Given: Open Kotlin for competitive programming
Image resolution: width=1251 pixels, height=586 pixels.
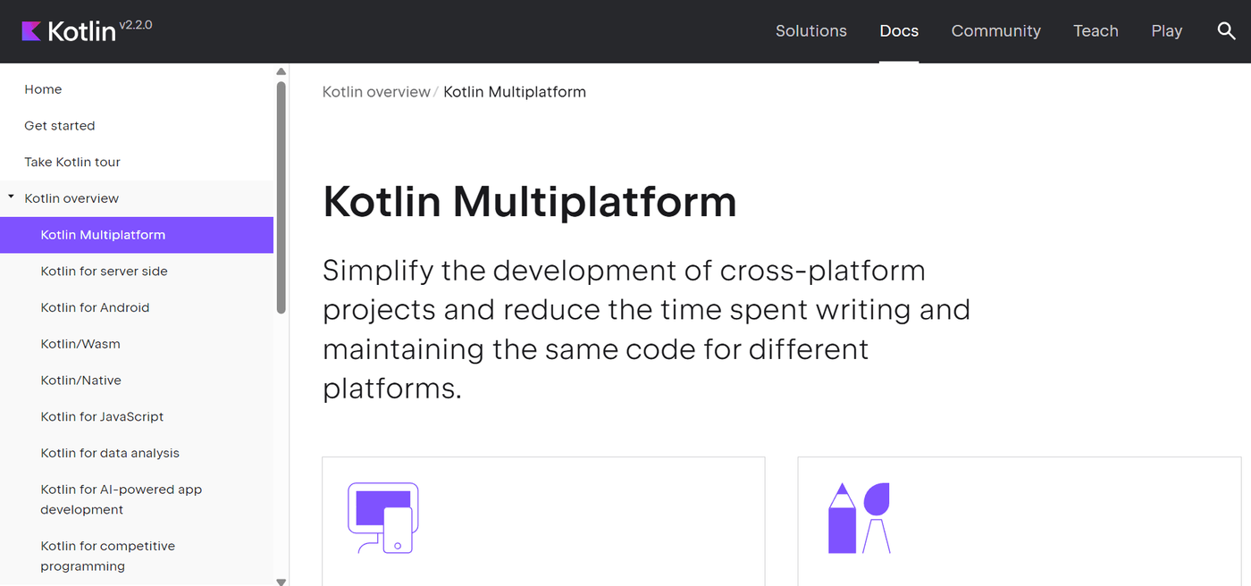Looking at the screenshot, I should [x=137, y=556].
